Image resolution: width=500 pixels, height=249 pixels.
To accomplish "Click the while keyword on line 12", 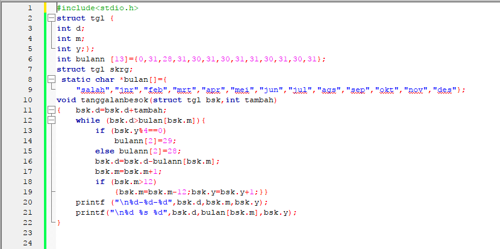I will click(x=88, y=120).
